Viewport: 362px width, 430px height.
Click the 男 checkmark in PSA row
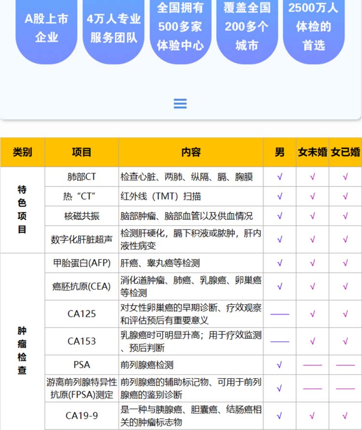pyautogui.click(x=279, y=365)
